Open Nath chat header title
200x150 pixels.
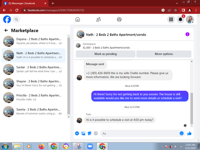click(x=116, y=35)
